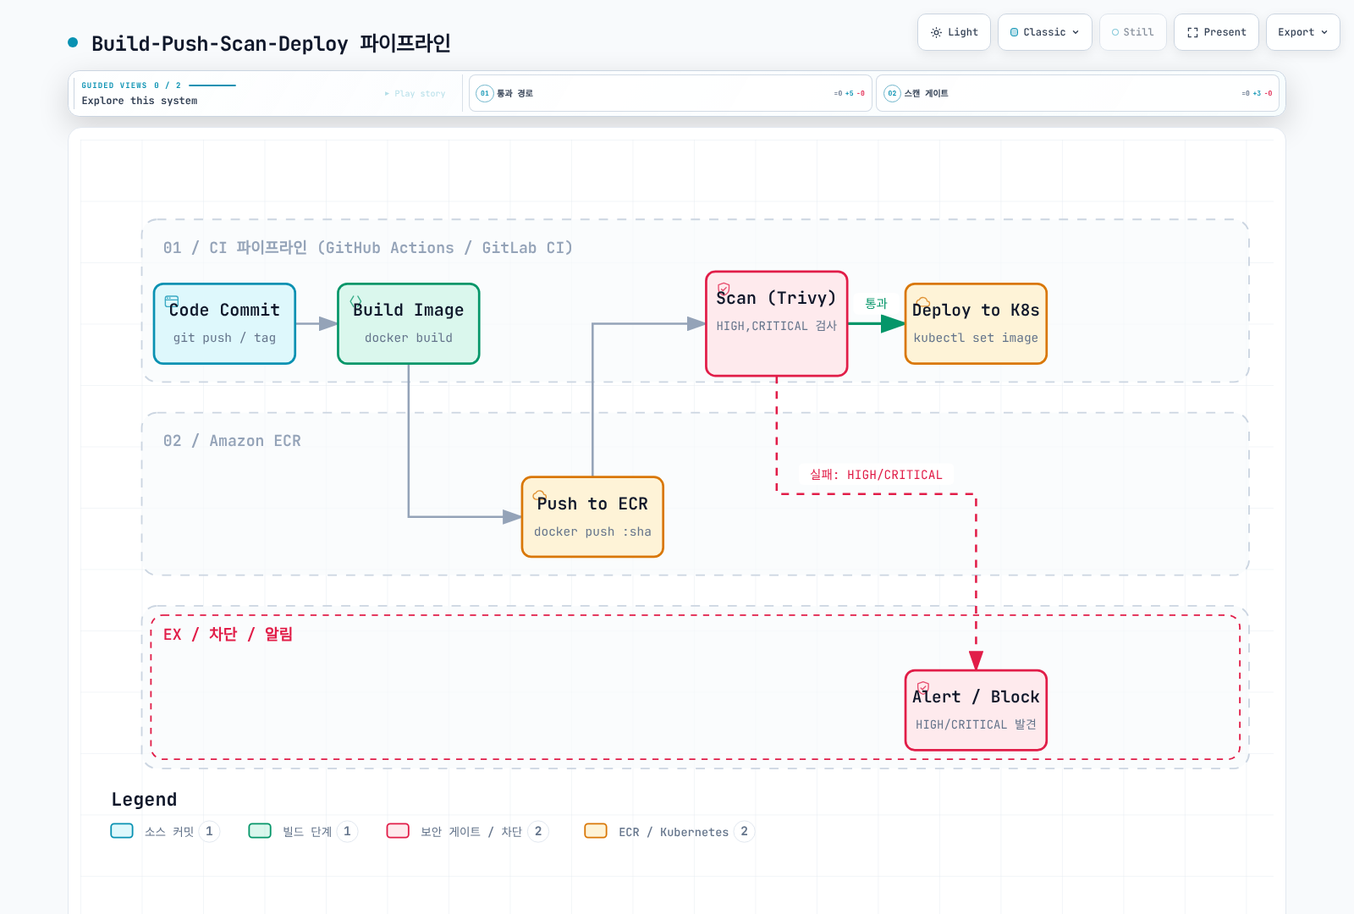Select the 통과 경로 guided view

670,93
